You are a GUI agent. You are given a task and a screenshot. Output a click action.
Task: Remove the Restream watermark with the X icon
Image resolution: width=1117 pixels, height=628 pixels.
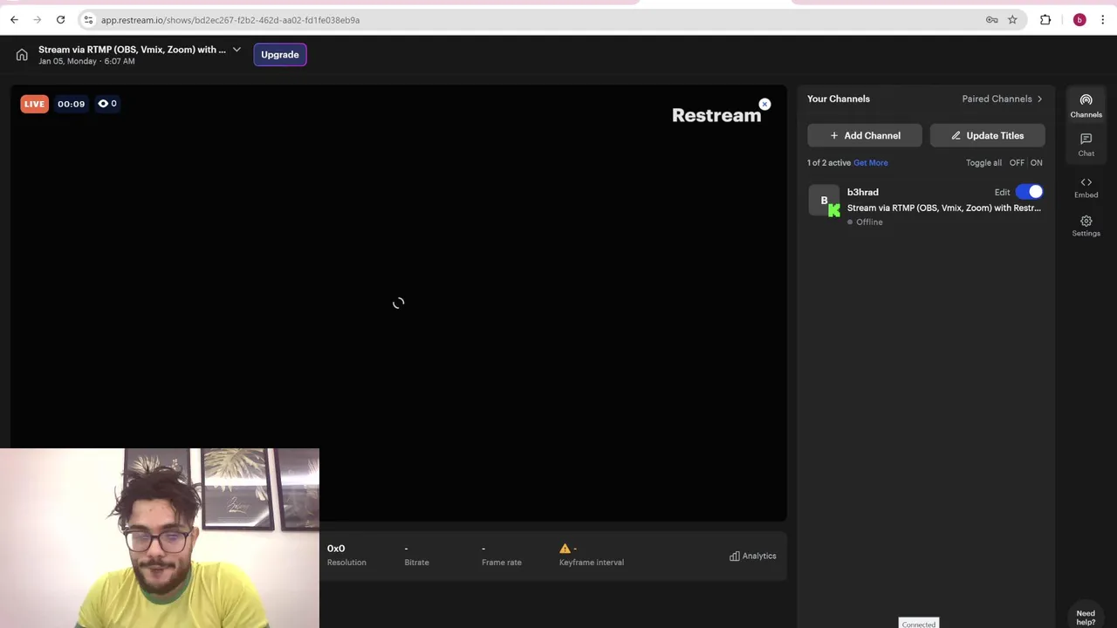pos(764,105)
